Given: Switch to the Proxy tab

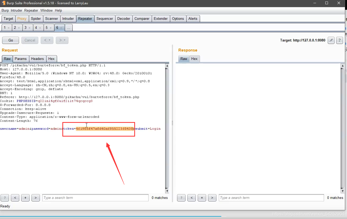Looking at the screenshot, I should coord(22,19).
